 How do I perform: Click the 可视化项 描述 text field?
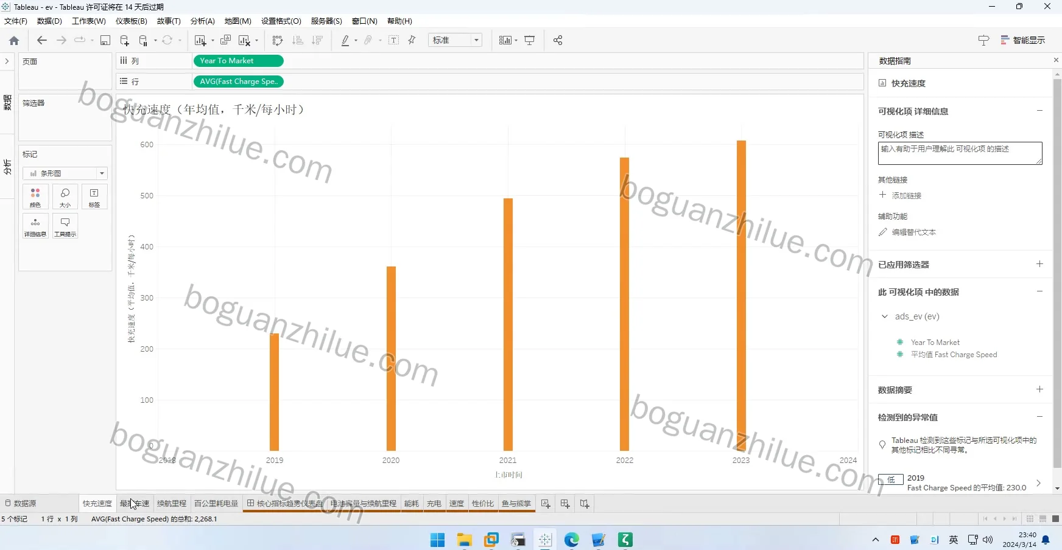point(960,153)
